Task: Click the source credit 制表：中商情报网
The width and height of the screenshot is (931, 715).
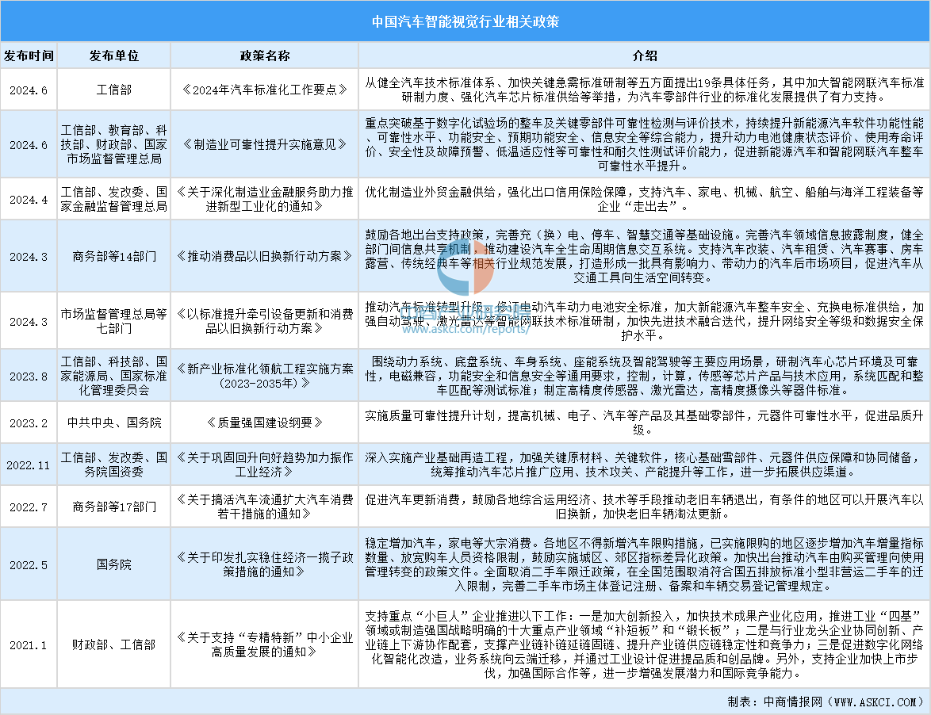Action: [826, 702]
